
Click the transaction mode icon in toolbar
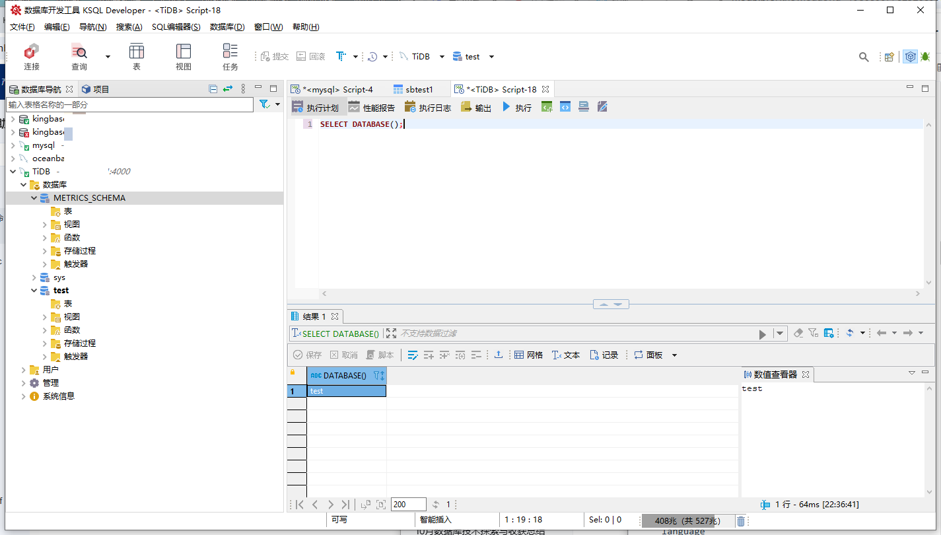pos(341,56)
